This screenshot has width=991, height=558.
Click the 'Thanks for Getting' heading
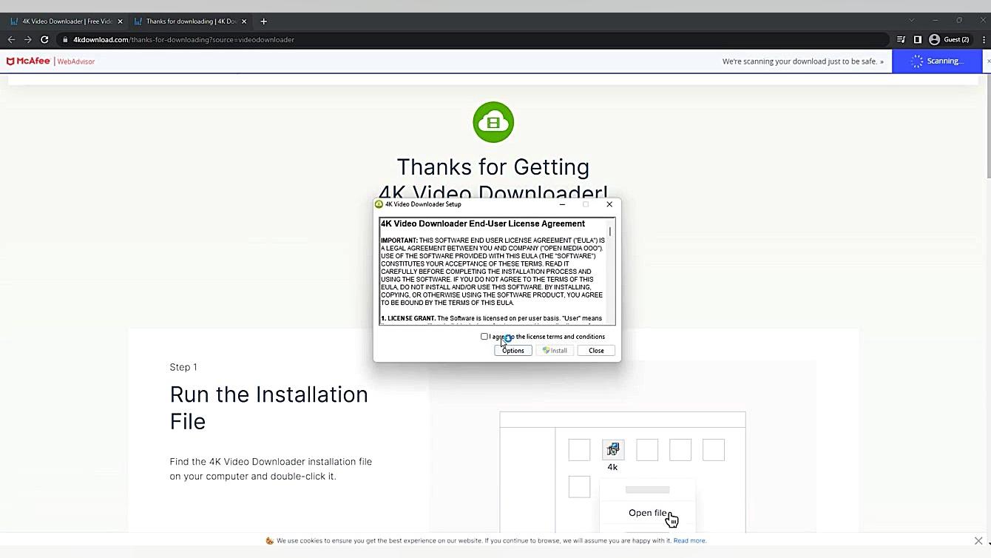493,167
